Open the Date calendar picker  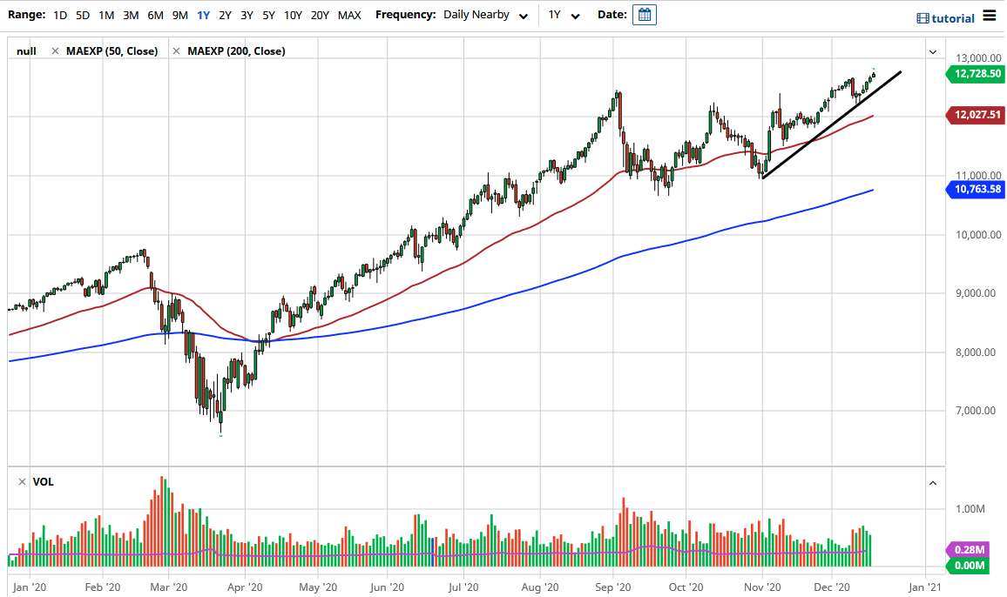(x=643, y=15)
